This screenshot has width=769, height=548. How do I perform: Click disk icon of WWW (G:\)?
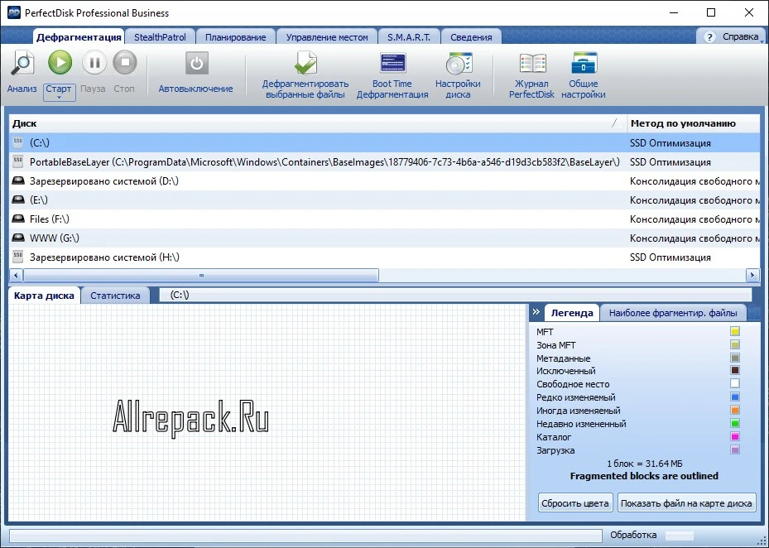[18, 238]
